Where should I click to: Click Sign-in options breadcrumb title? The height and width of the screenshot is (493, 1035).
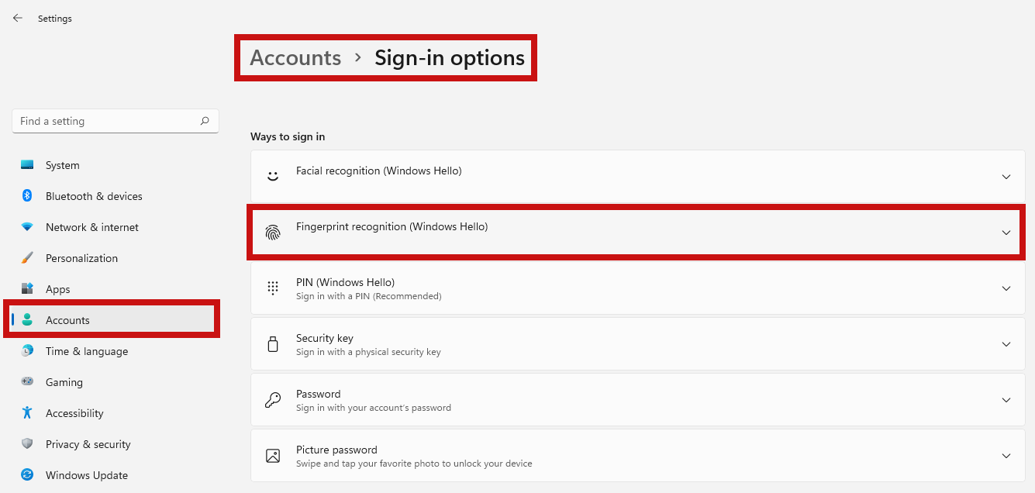[450, 58]
